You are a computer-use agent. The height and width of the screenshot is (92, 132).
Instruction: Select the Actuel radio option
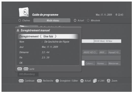pos(75,20)
